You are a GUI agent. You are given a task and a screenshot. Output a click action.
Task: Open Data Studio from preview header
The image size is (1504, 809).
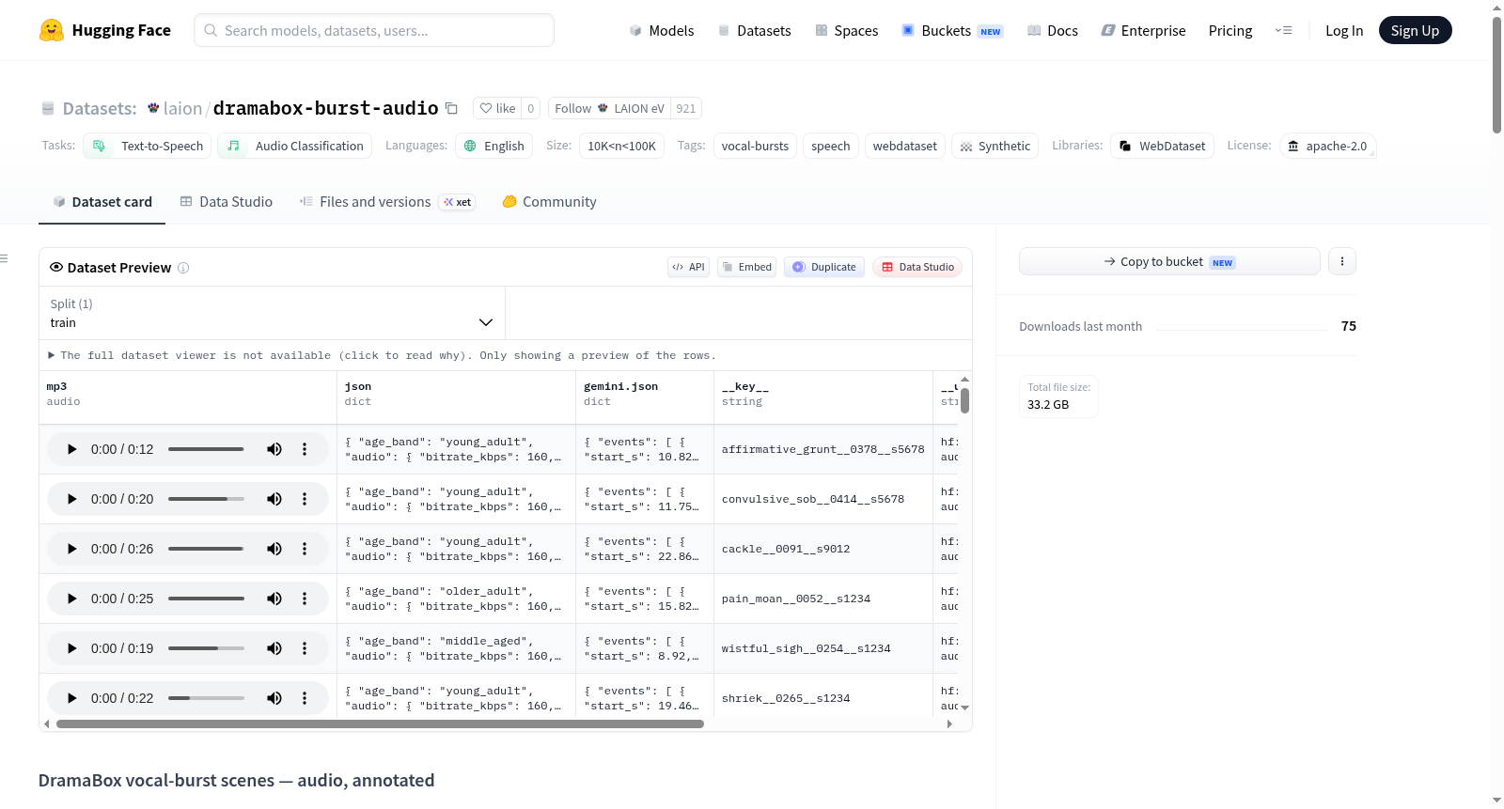point(917,267)
